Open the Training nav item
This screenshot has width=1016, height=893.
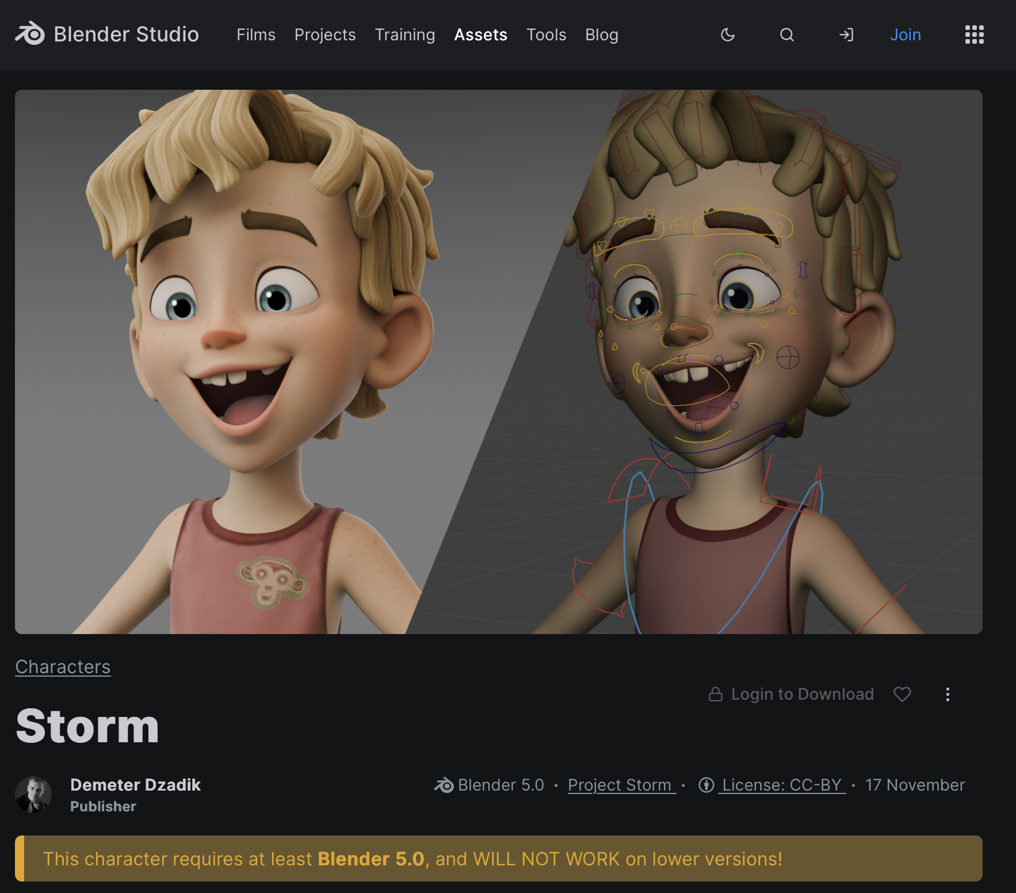[x=405, y=35]
